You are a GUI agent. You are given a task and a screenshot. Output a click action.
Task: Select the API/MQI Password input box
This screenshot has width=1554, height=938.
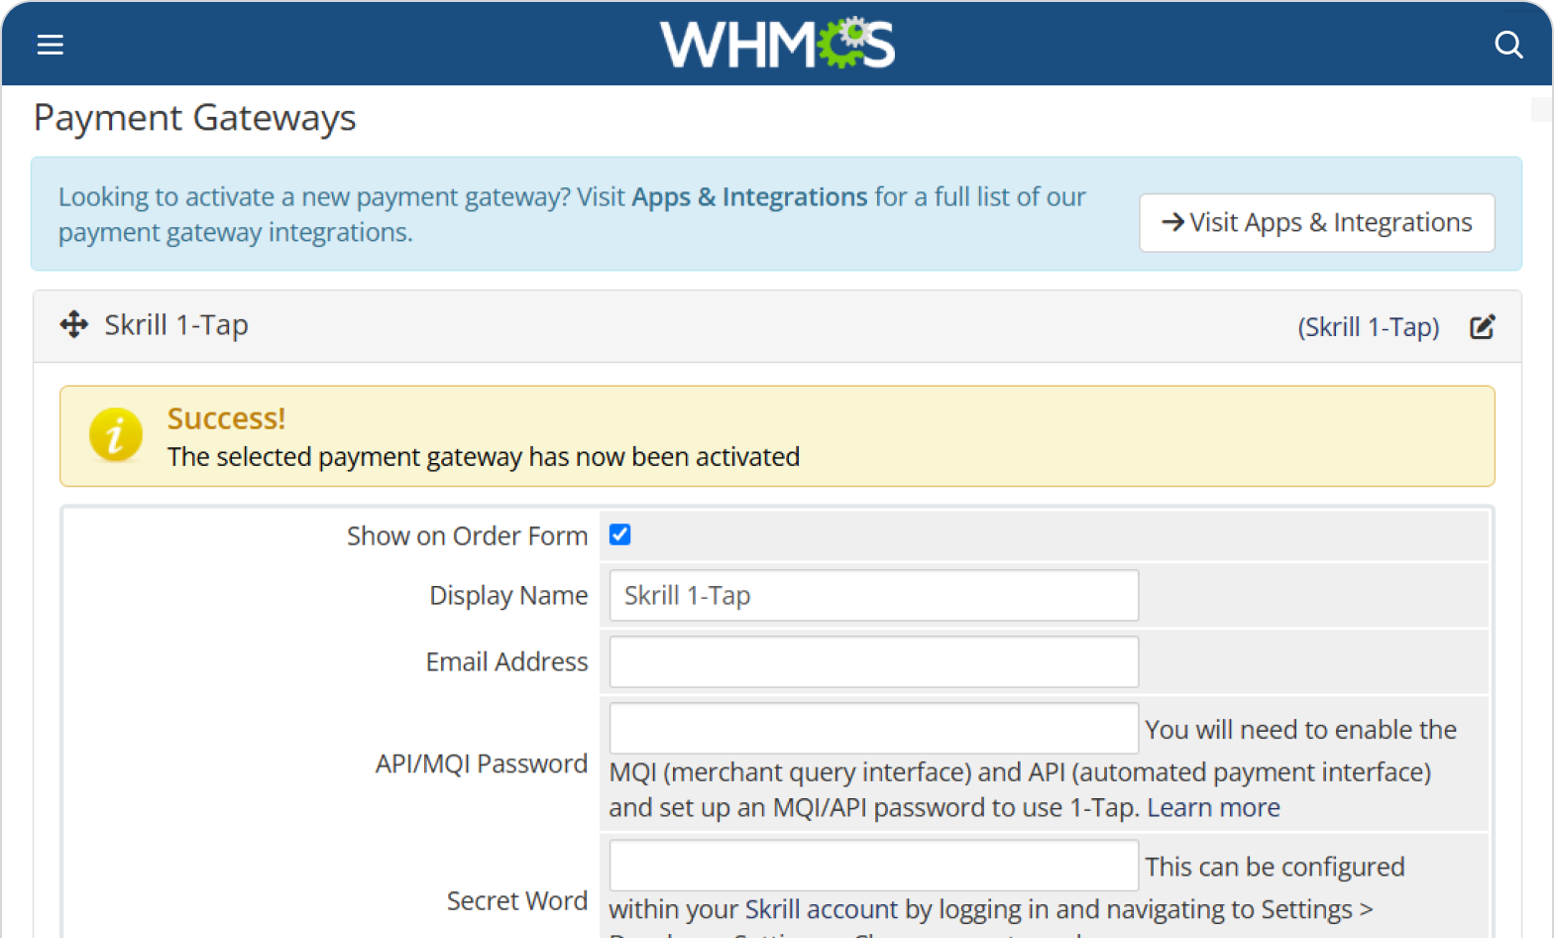coord(873,729)
